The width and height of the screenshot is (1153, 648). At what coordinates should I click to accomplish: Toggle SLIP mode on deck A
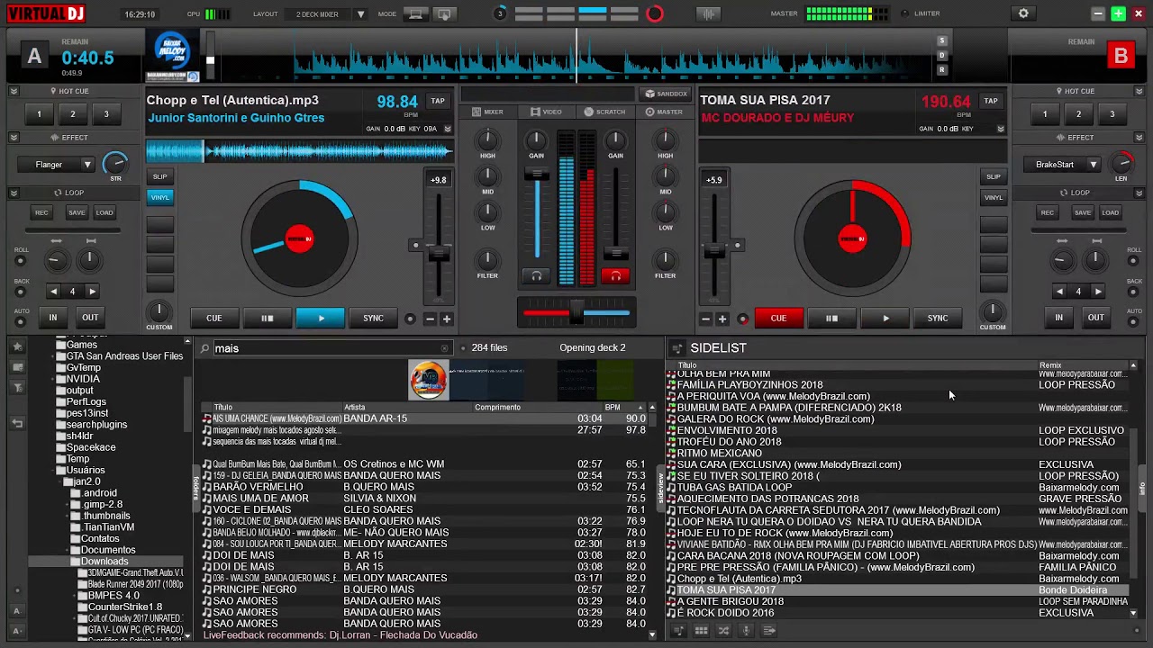[159, 176]
